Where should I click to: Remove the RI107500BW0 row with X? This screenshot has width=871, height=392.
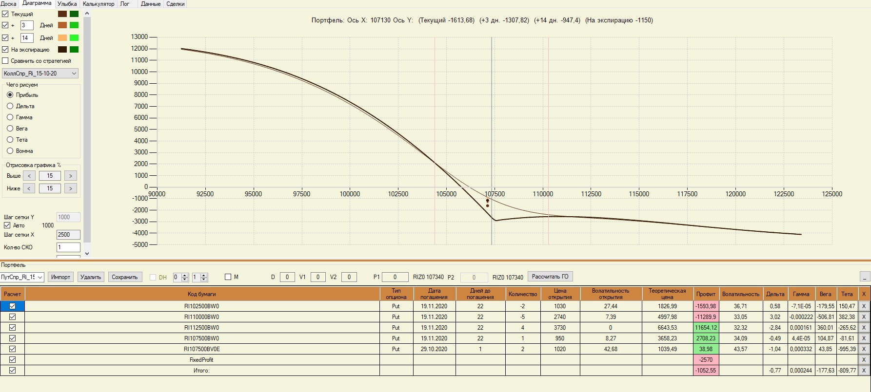pyautogui.click(x=864, y=338)
